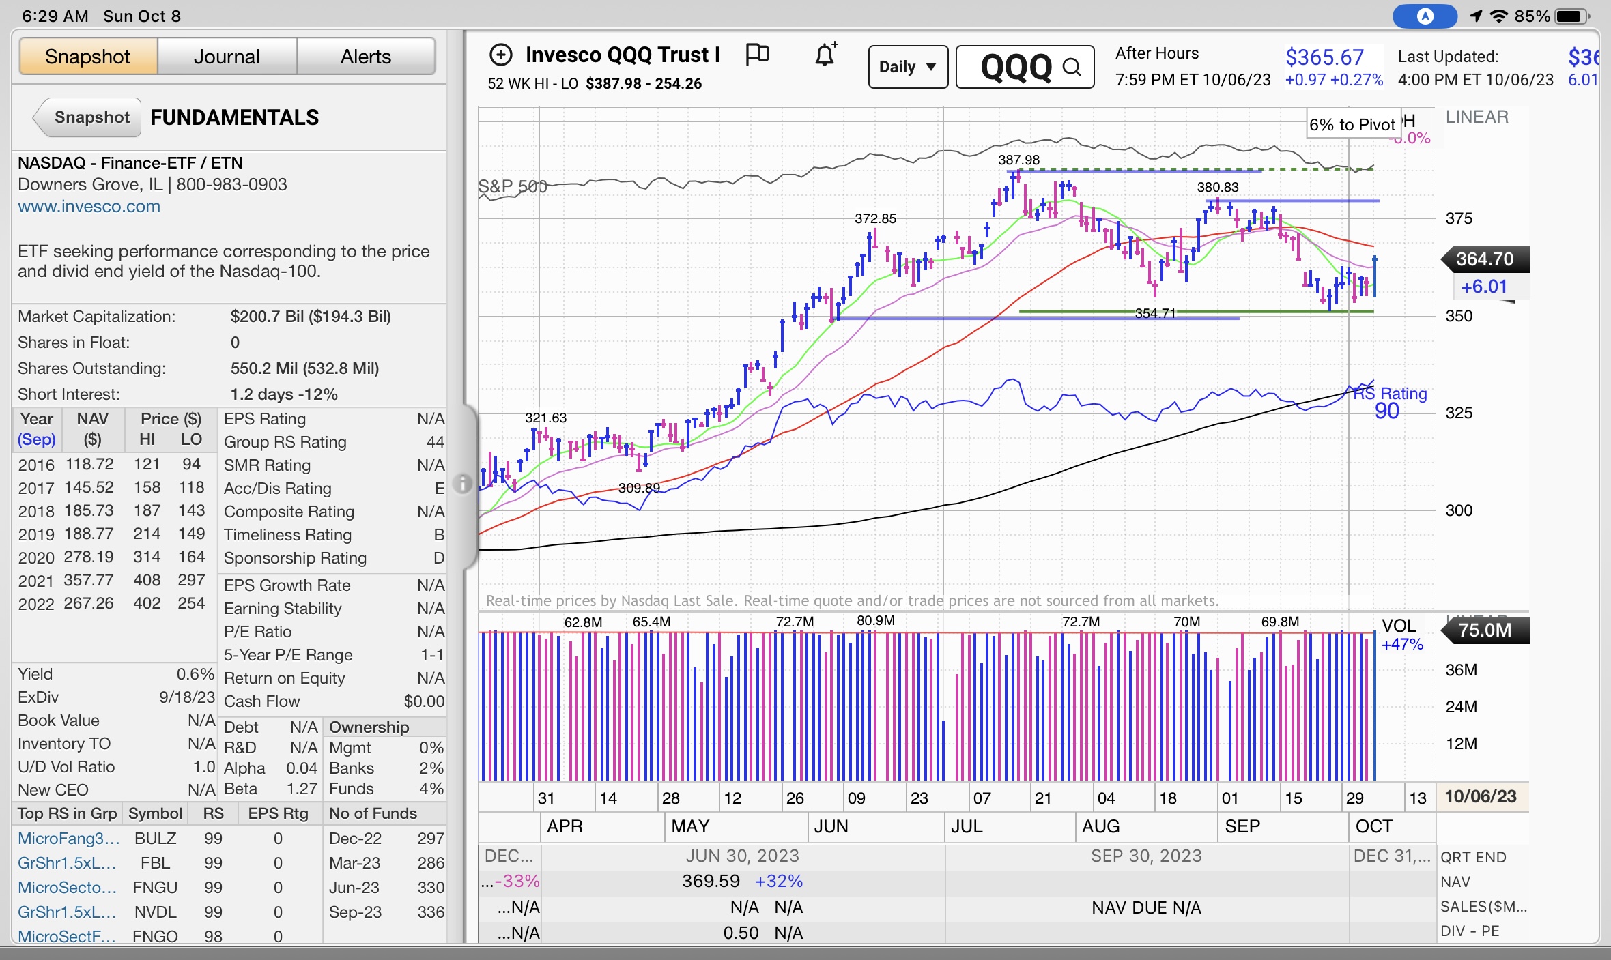The height and width of the screenshot is (960, 1611).
Task: Tap the (Sep) year column header
Action: click(37, 439)
